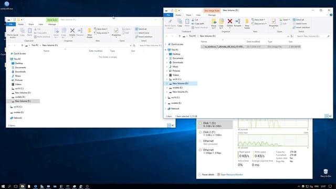Click Copy path in New Volume (D:) ribbon

198,24
